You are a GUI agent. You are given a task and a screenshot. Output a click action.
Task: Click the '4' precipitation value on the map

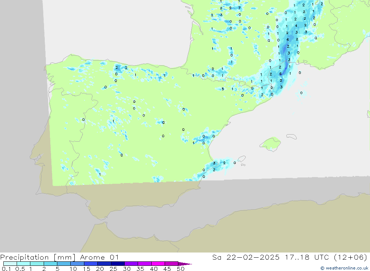pyautogui.click(x=296, y=26)
